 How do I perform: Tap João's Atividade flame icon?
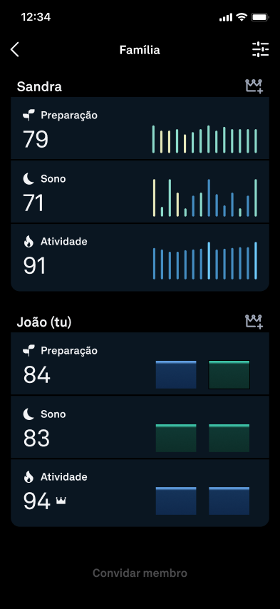pyautogui.click(x=28, y=477)
